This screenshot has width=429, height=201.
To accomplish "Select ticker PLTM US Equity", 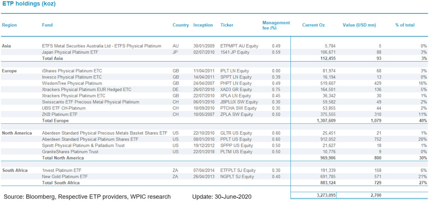I will [x=237, y=152].
